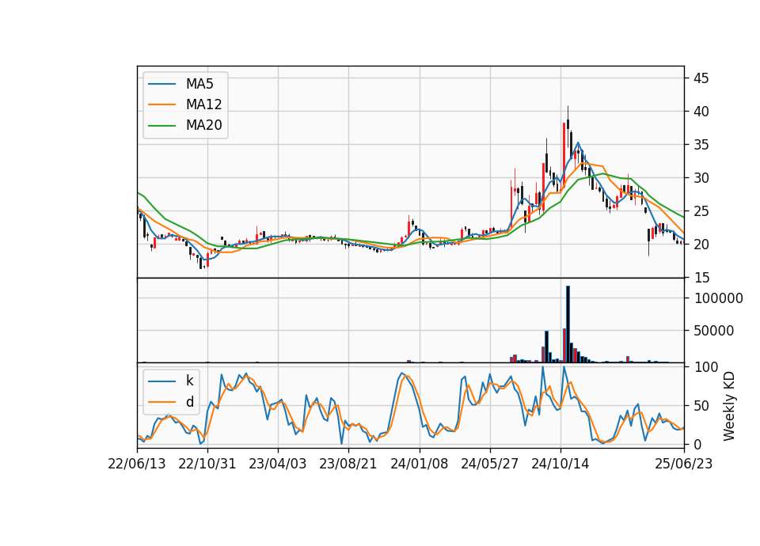
Task: Click the MA5 legend label
Action: click(x=199, y=84)
